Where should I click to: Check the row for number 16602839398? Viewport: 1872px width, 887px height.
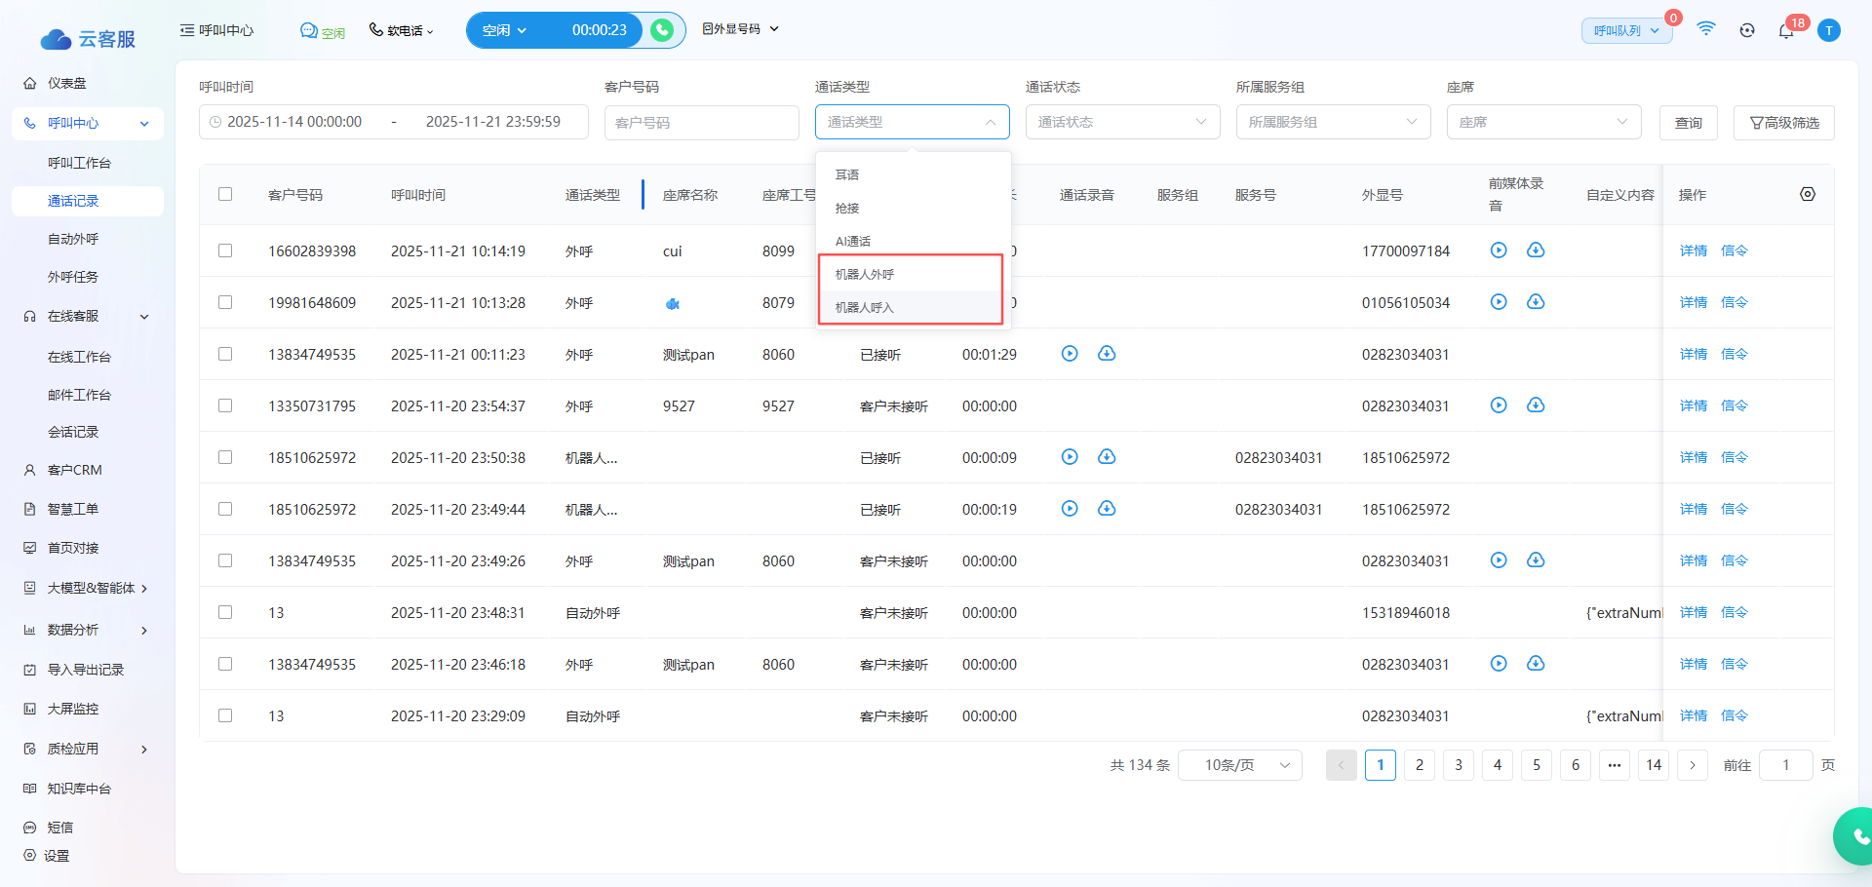click(x=225, y=251)
